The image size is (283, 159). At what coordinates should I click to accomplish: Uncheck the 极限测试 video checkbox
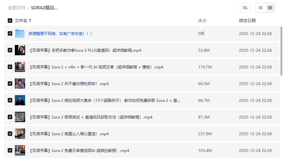tap(10, 117)
